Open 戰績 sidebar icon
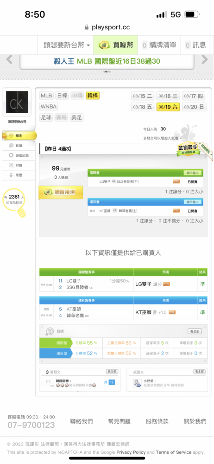This screenshot has height=464, width=214. [11, 145]
